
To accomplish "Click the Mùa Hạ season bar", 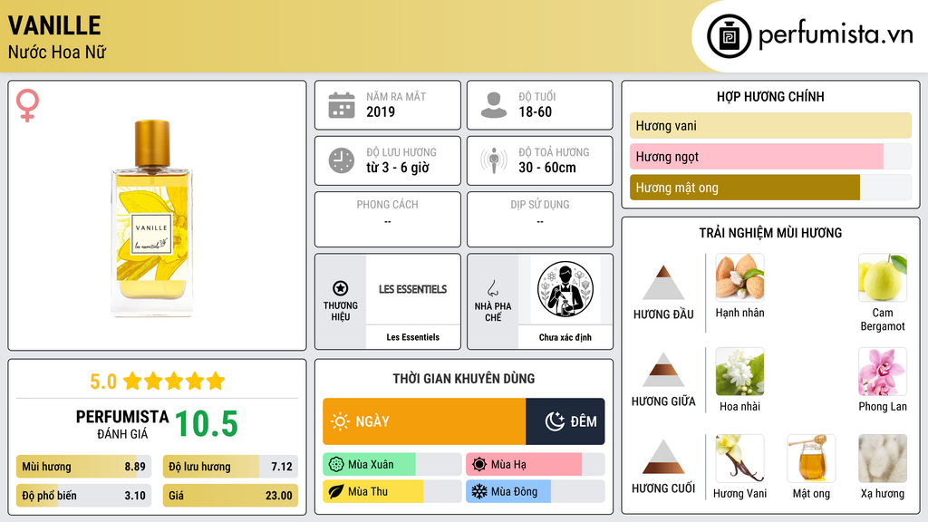I will click(x=535, y=465).
